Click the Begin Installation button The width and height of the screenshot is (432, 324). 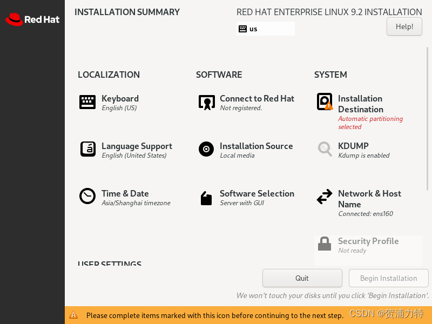click(388, 278)
